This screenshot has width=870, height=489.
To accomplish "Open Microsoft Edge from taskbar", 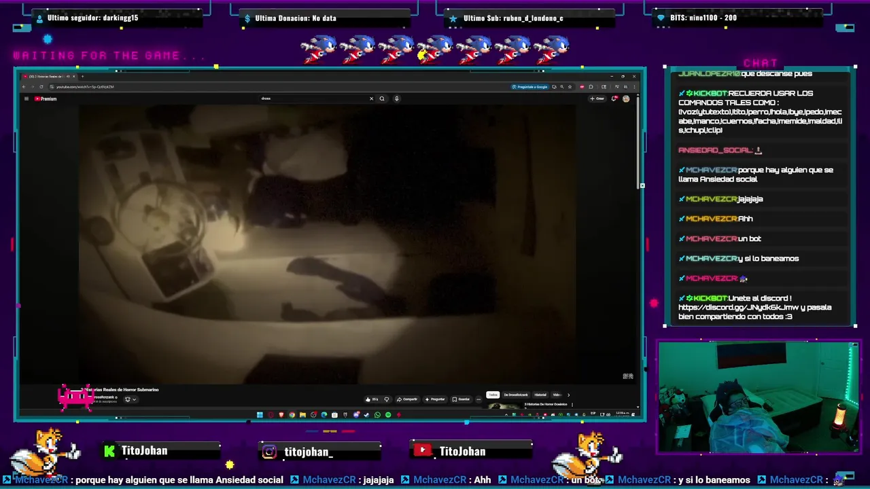I will (324, 414).
